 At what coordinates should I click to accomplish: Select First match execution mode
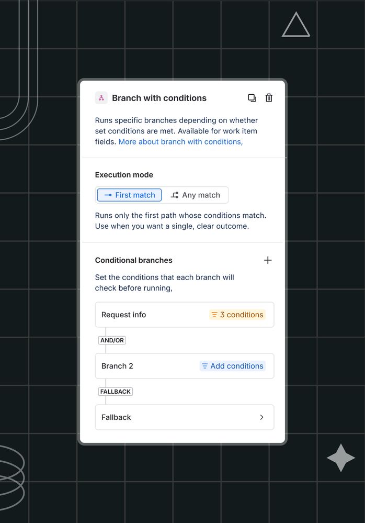(129, 195)
